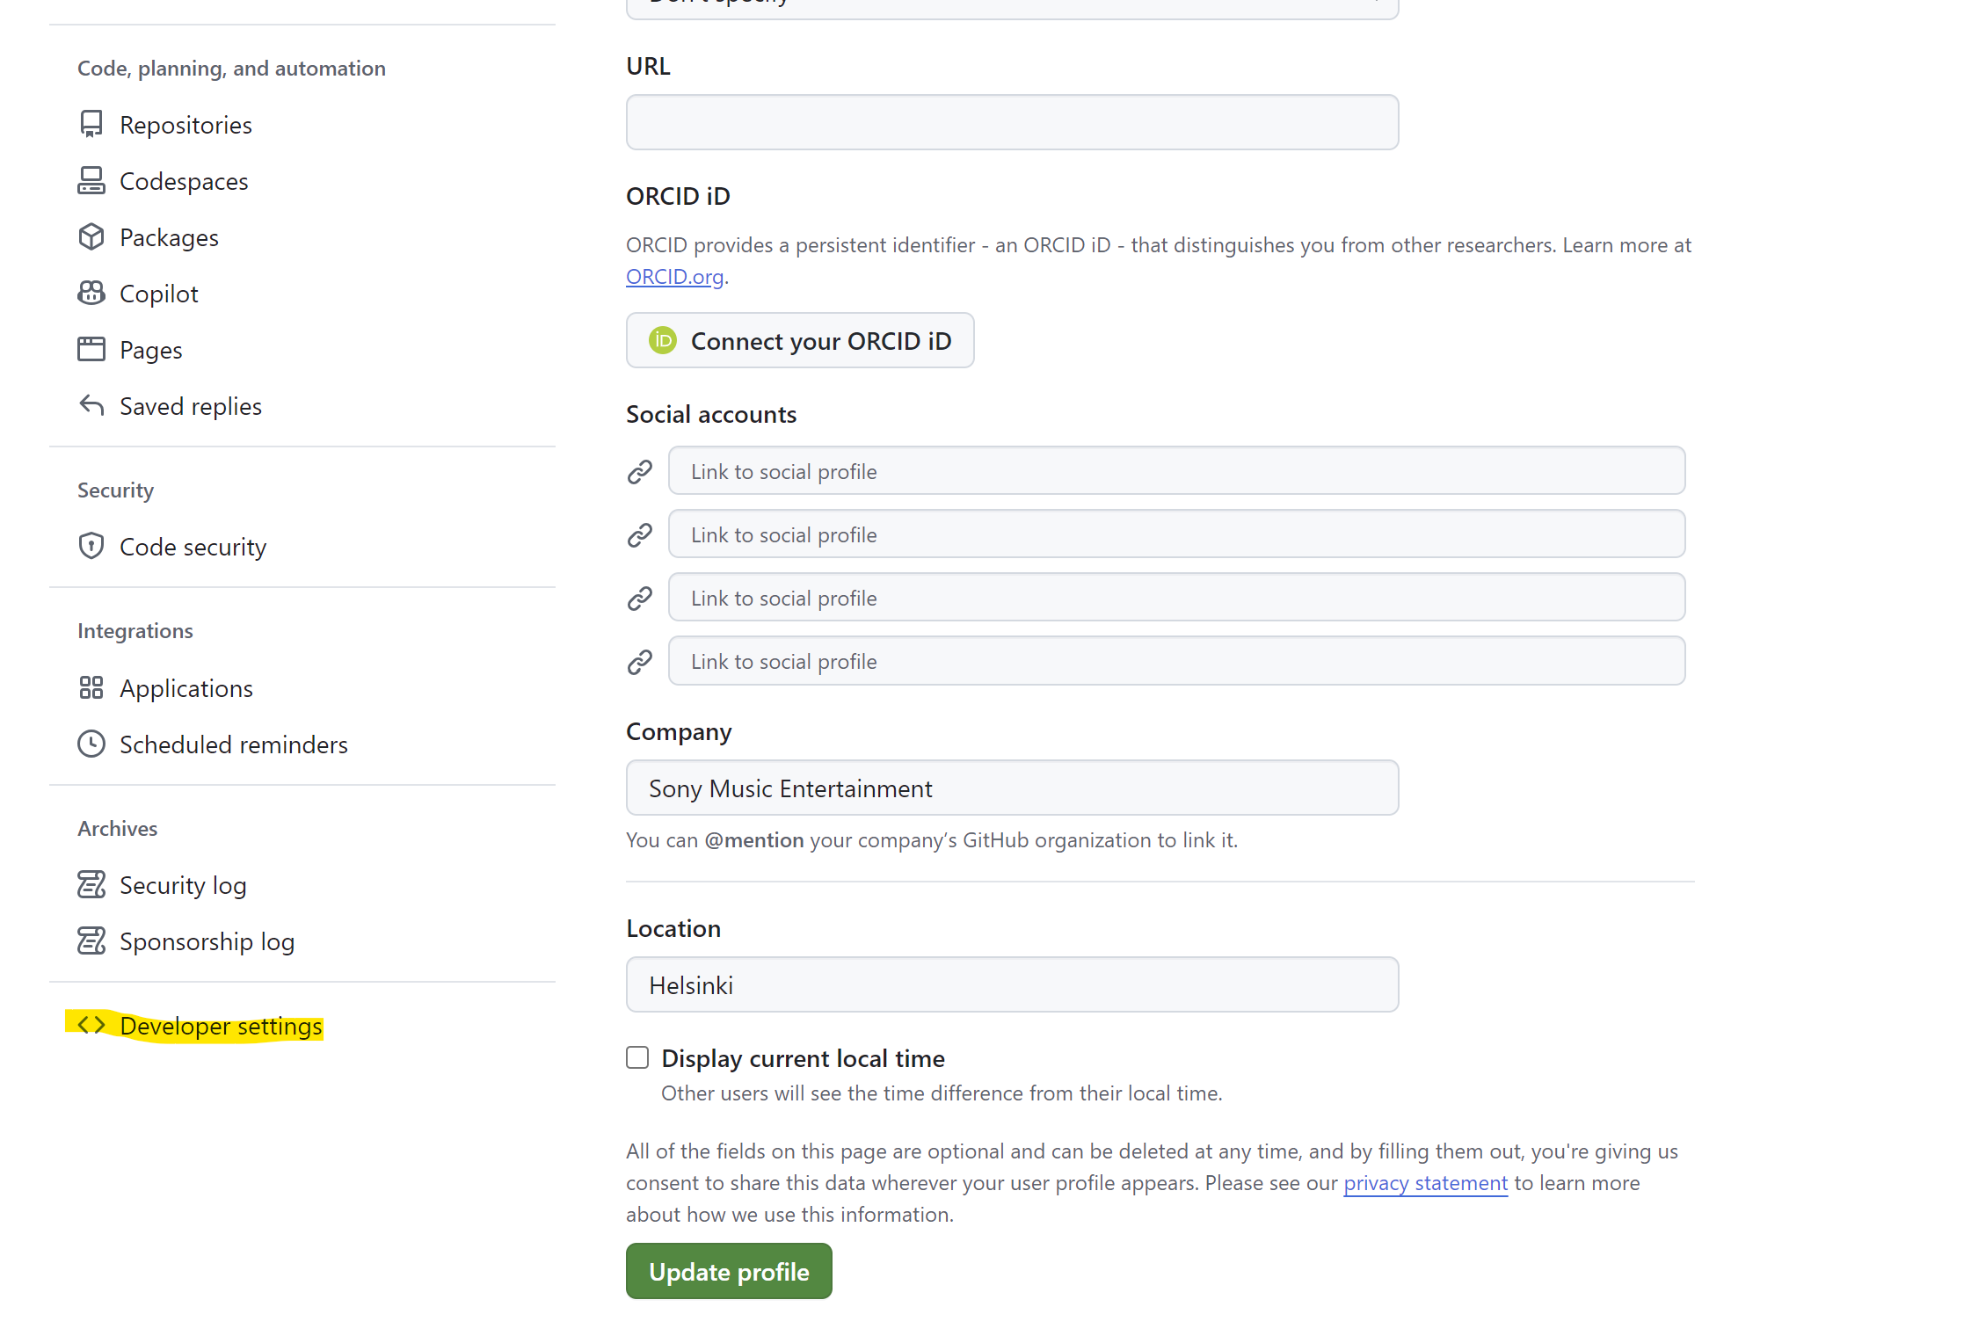Click the Scheduled reminders clock icon

coord(91,744)
